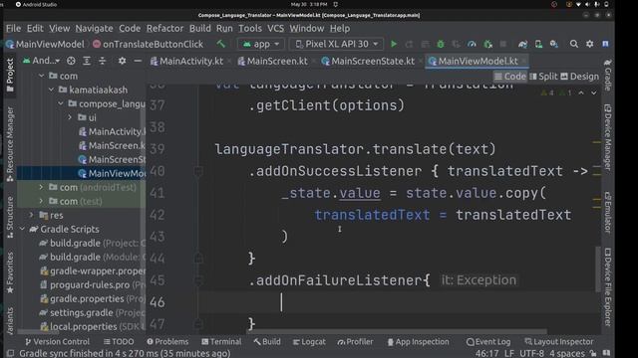This screenshot has height=358, width=638.
Task: Open the Problems tool window
Action: point(167,342)
